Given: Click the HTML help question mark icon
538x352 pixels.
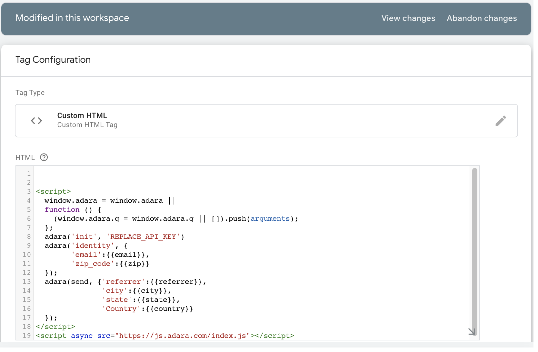Looking at the screenshot, I should point(44,157).
